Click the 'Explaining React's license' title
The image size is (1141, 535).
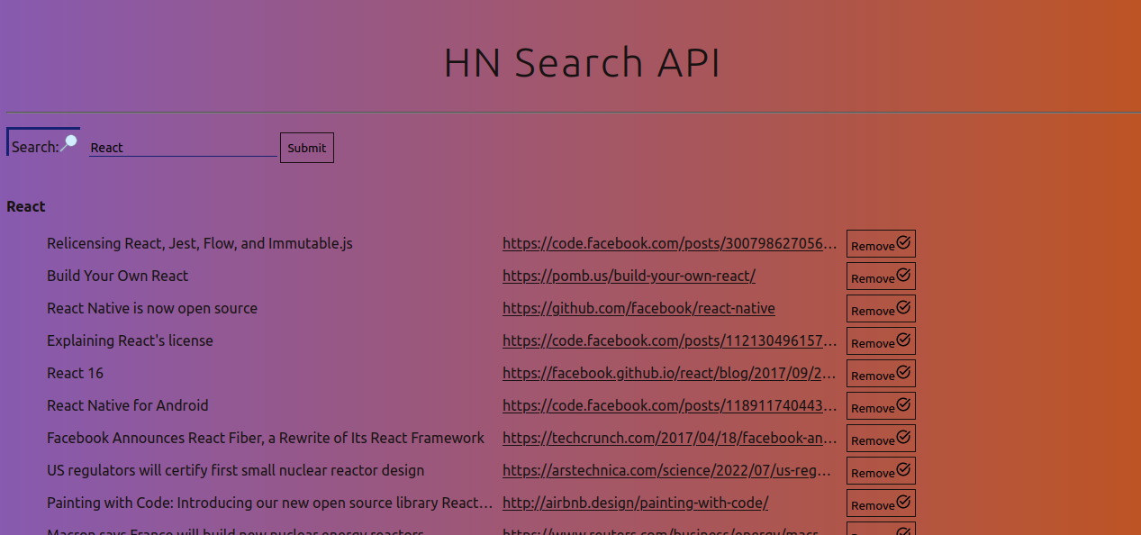pyautogui.click(x=130, y=340)
